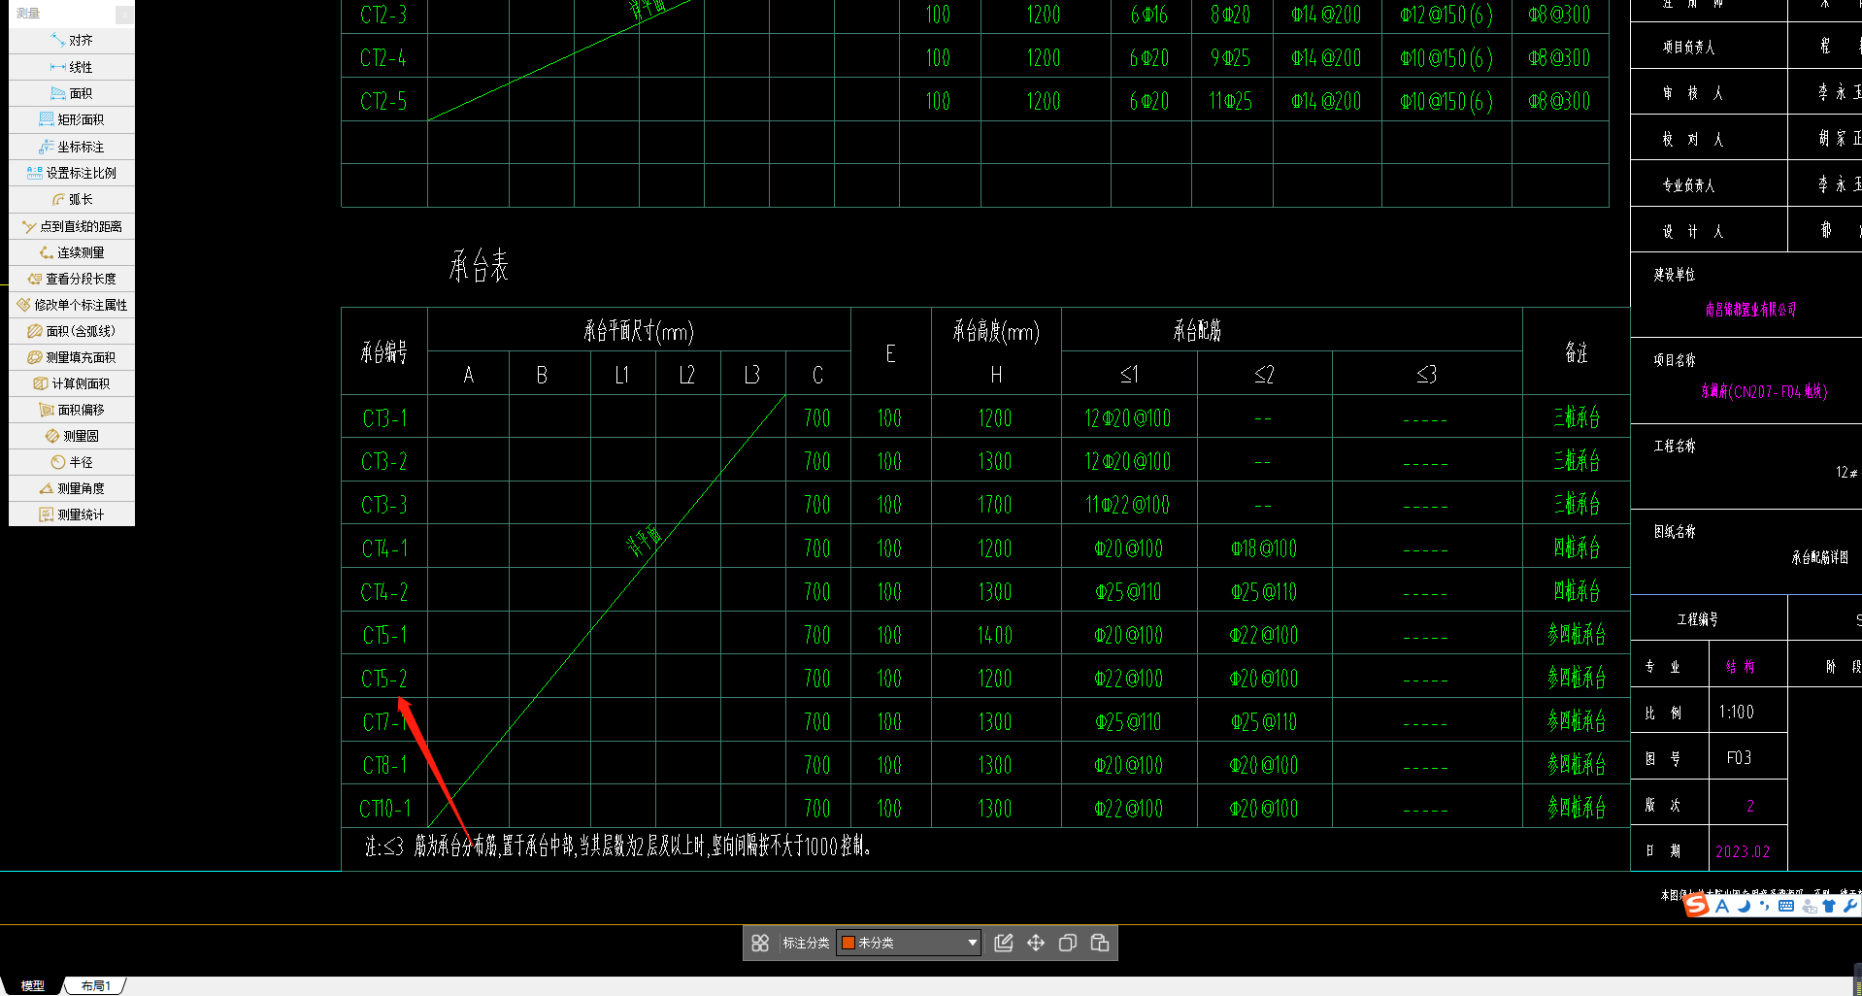Expand the 未分类 annotation category dropdown

[x=909, y=943]
